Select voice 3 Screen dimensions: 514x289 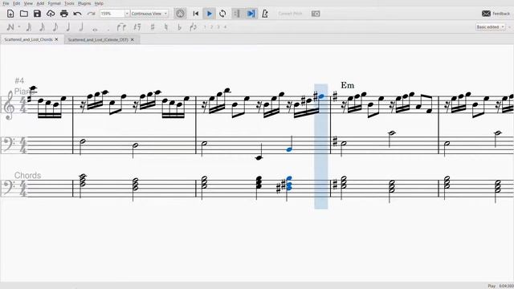218,27
